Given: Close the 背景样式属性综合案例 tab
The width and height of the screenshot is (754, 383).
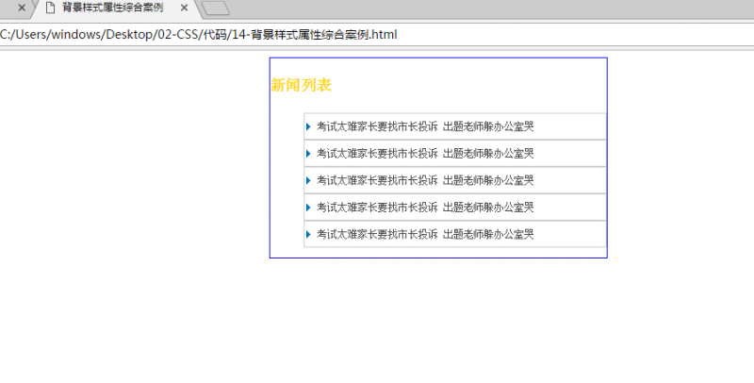Looking at the screenshot, I should point(184,8).
